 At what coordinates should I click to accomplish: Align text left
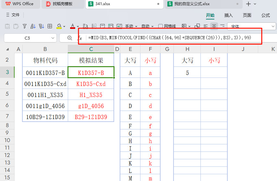[205, 27]
